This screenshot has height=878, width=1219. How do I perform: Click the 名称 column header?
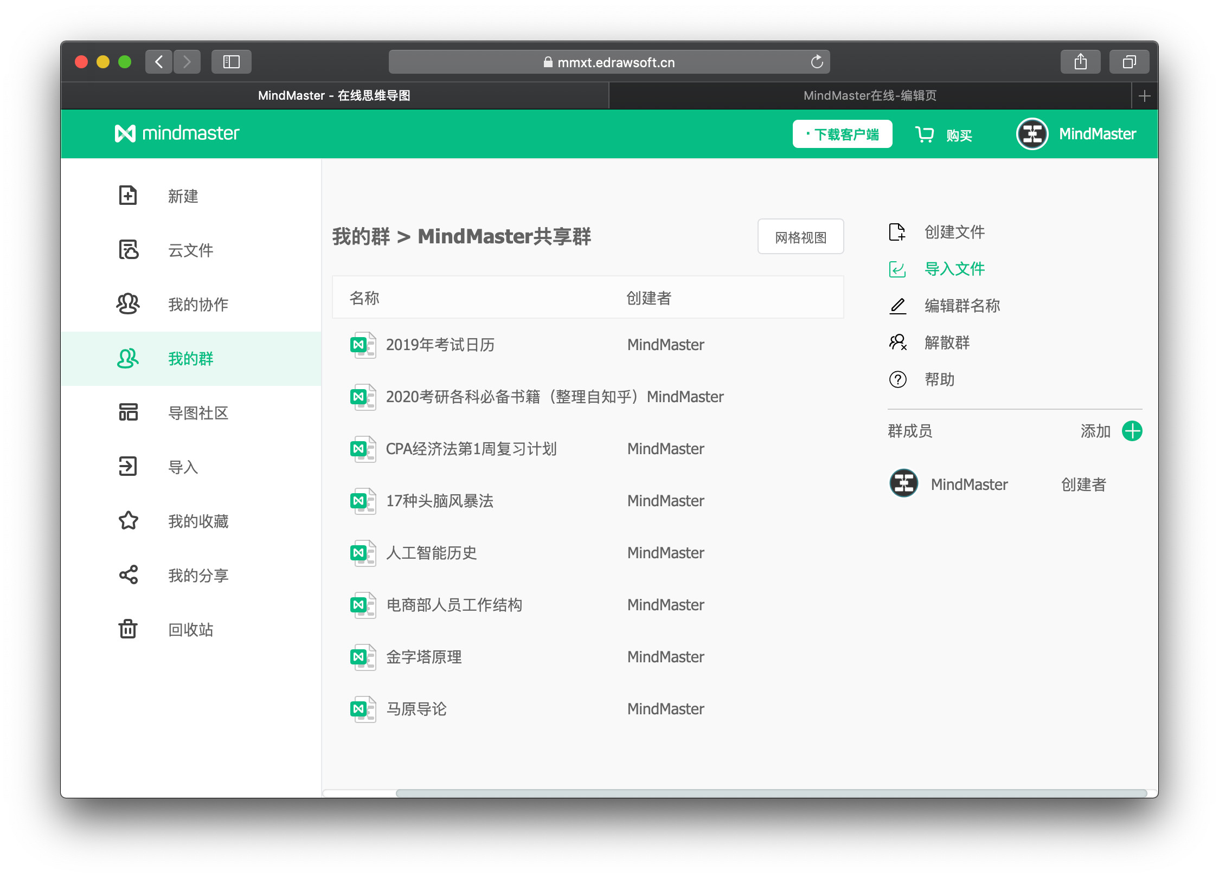(364, 298)
